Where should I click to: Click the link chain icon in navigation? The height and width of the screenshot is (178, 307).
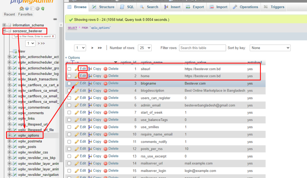coord(55,19)
